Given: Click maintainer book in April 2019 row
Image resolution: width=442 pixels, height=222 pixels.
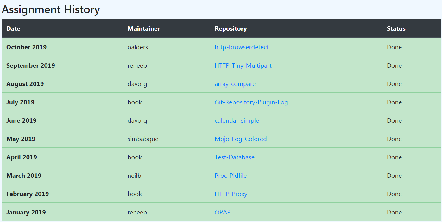Looking at the screenshot, I should click(x=135, y=157).
